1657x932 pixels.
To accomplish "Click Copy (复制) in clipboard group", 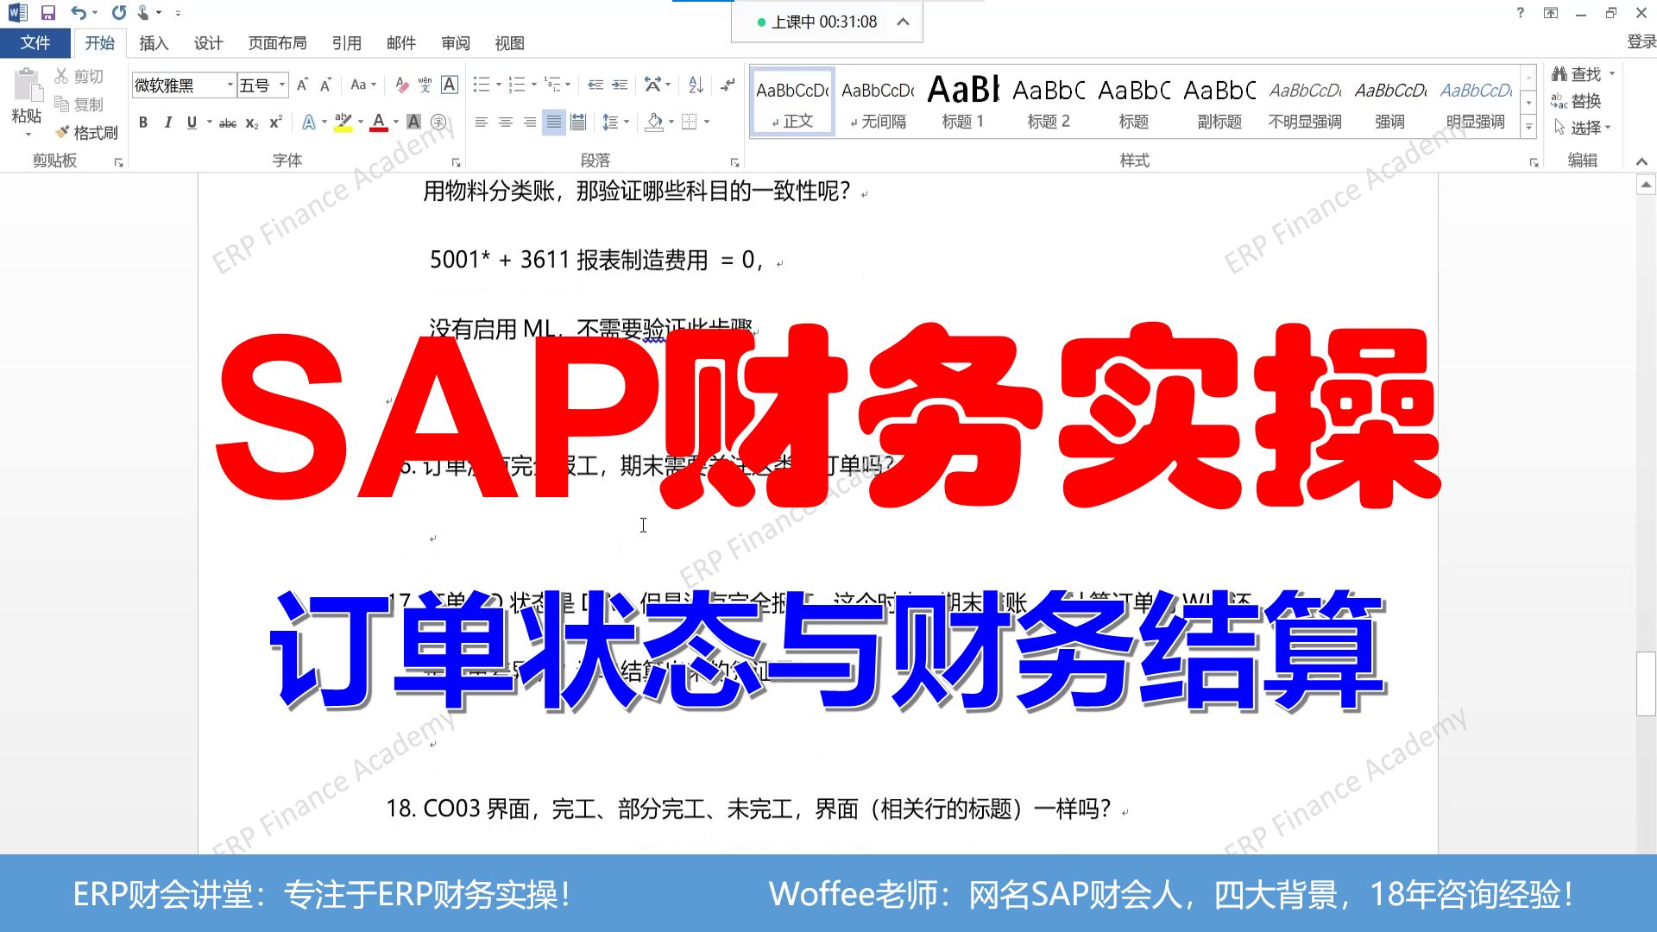I will [79, 104].
